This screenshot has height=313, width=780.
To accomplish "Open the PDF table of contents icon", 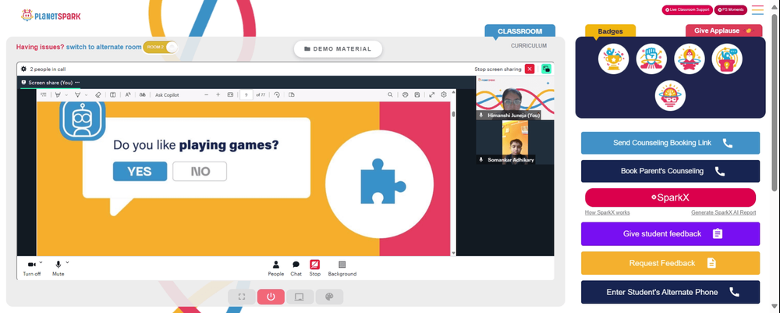I will (x=43, y=94).
